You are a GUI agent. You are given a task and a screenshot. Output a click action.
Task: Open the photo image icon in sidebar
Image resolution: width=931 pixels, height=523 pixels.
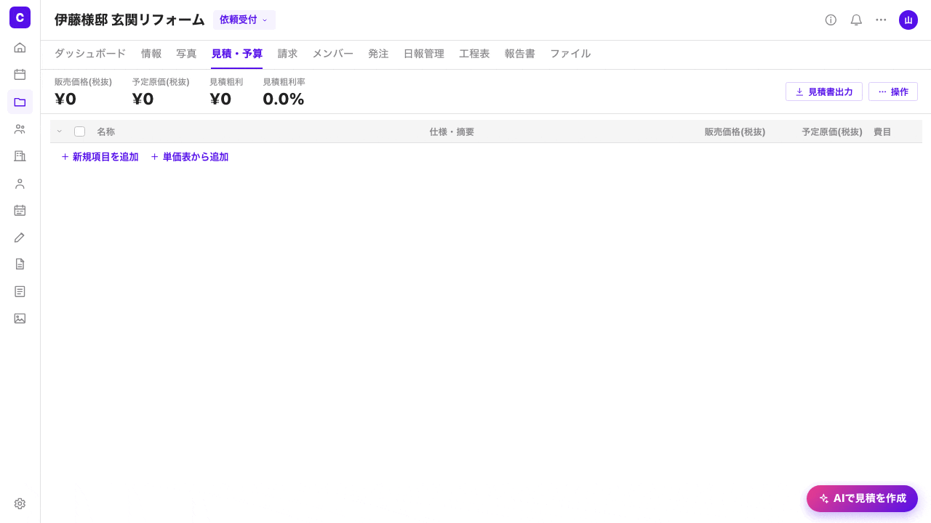(20, 318)
